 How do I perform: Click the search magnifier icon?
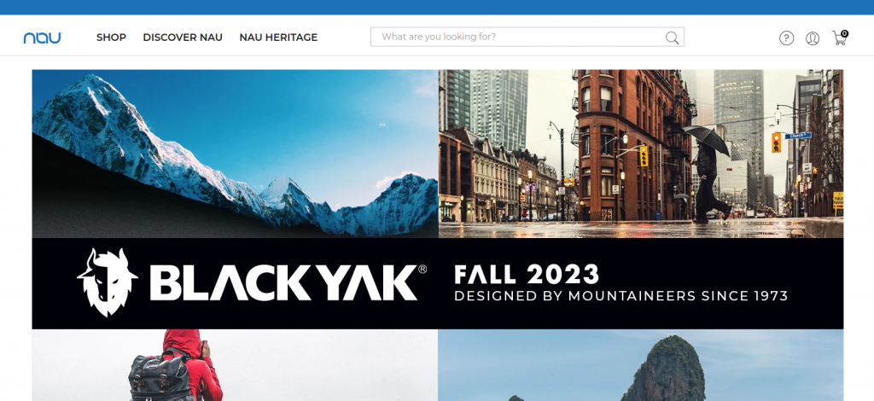tap(672, 38)
